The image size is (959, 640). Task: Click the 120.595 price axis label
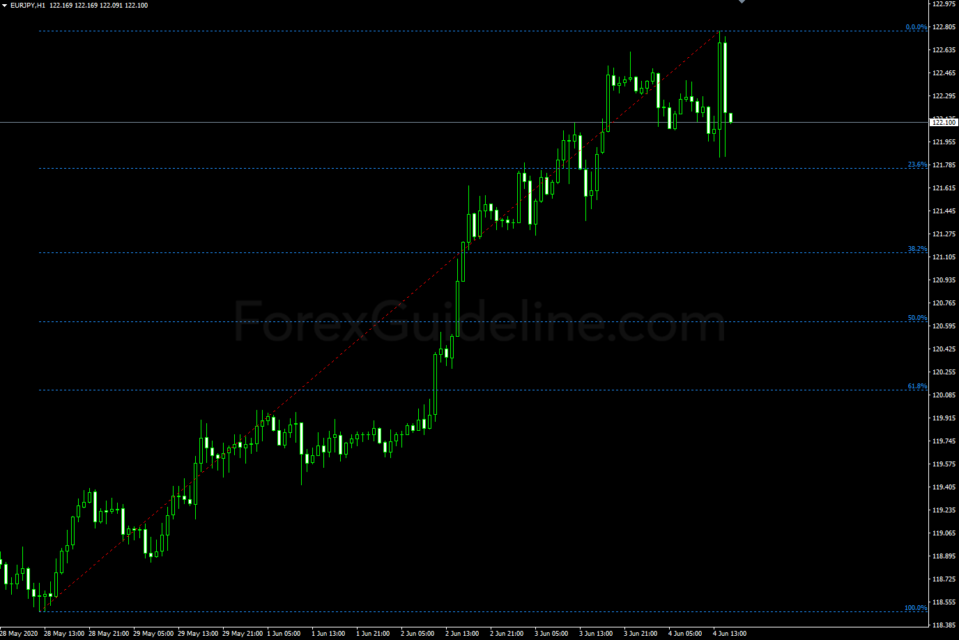(x=944, y=326)
